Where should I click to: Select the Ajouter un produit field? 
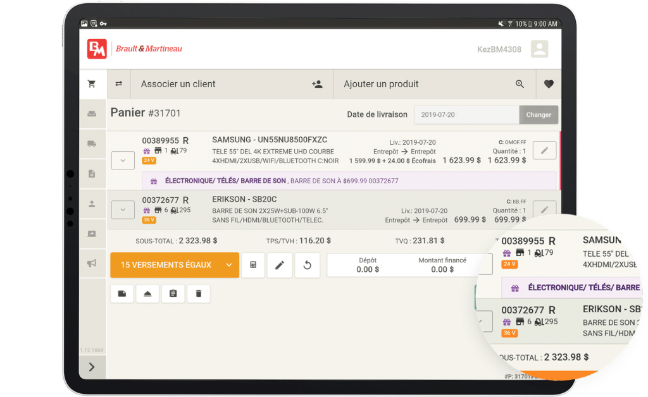[x=435, y=84]
